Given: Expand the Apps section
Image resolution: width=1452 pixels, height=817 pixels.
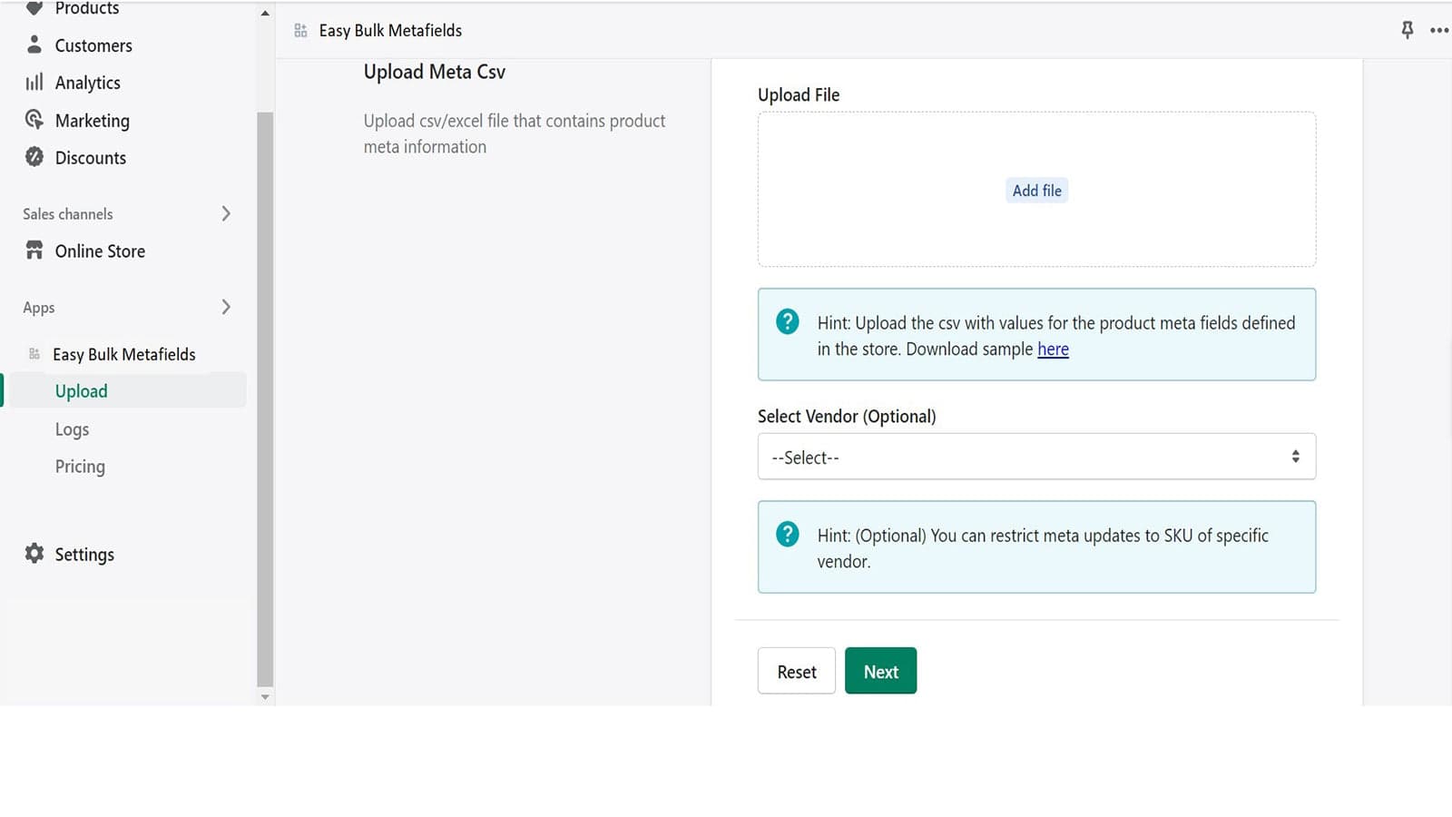Looking at the screenshot, I should tap(227, 307).
